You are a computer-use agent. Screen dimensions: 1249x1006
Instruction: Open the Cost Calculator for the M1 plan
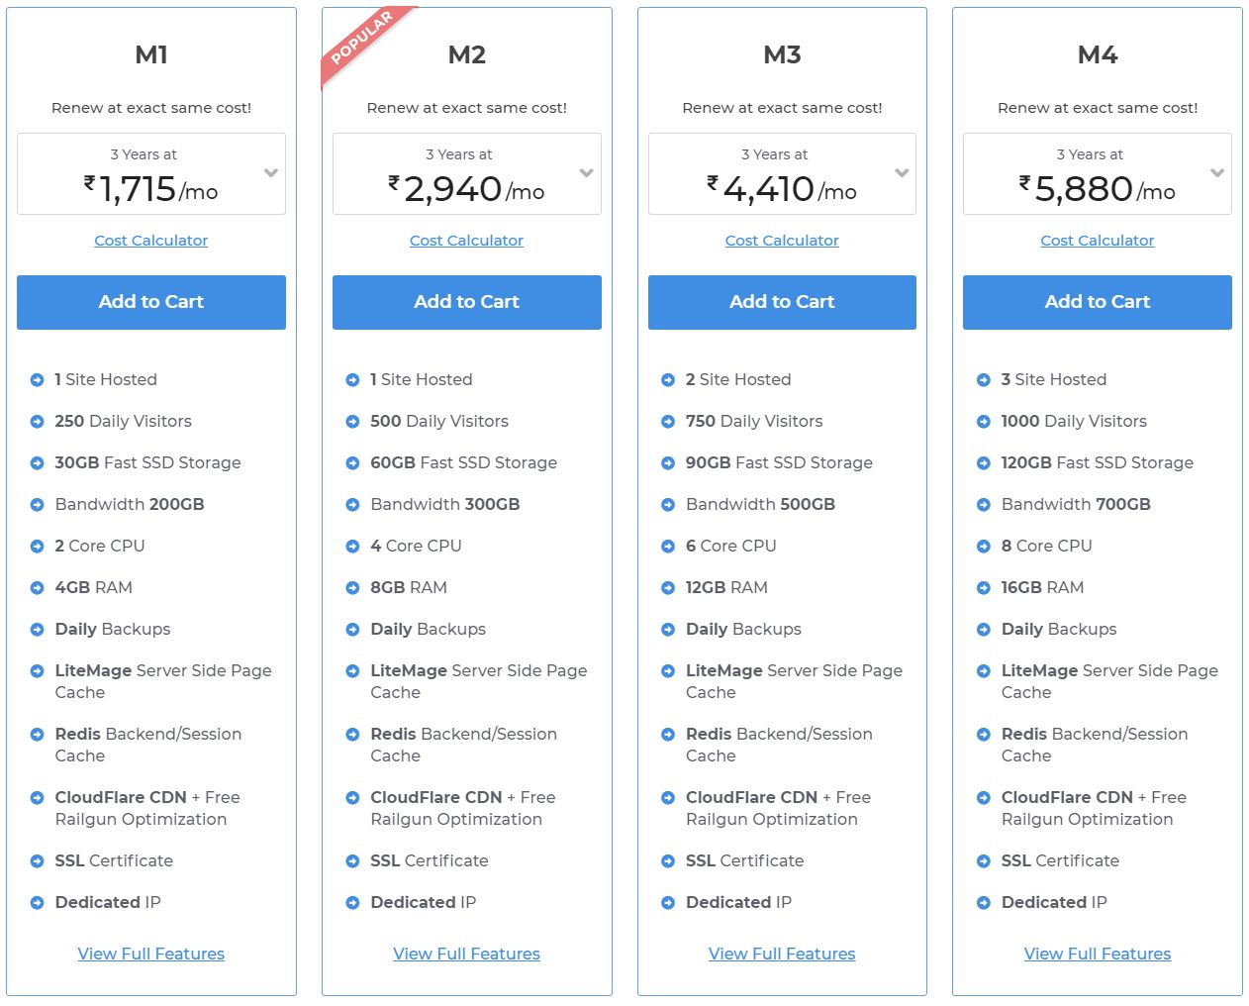[150, 240]
